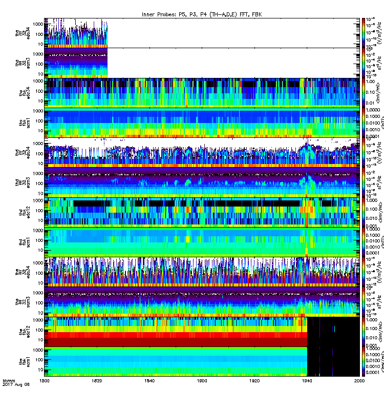Select the 'tha fbk edc34' panel label
This screenshot has height=410, width=384.
pos(25,93)
